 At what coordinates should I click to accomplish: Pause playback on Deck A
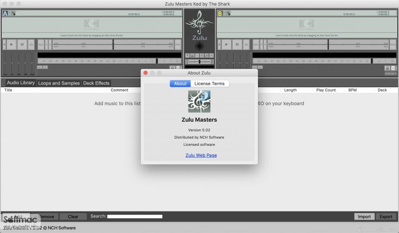pos(22,44)
